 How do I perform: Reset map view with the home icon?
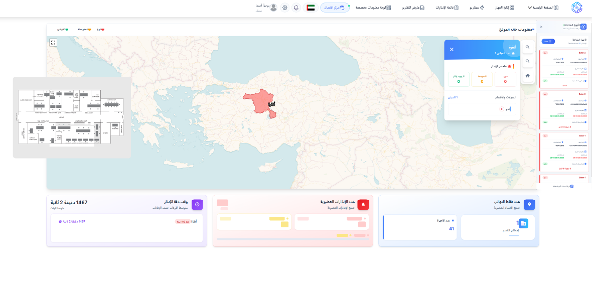tap(528, 76)
